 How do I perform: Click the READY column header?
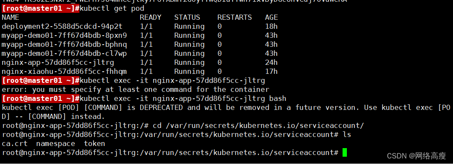pyautogui.click(x=151, y=17)
